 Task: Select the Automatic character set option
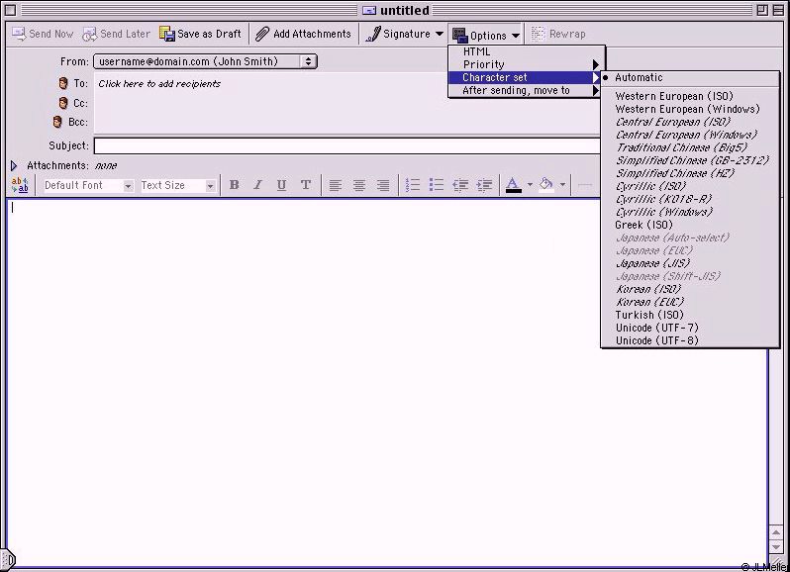click(639, 77)
